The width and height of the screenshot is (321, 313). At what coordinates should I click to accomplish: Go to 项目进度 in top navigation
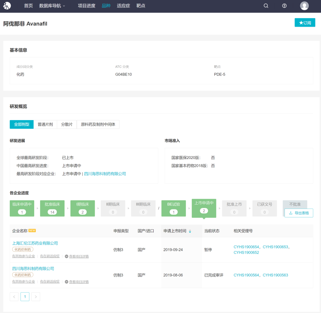[86, 6]
